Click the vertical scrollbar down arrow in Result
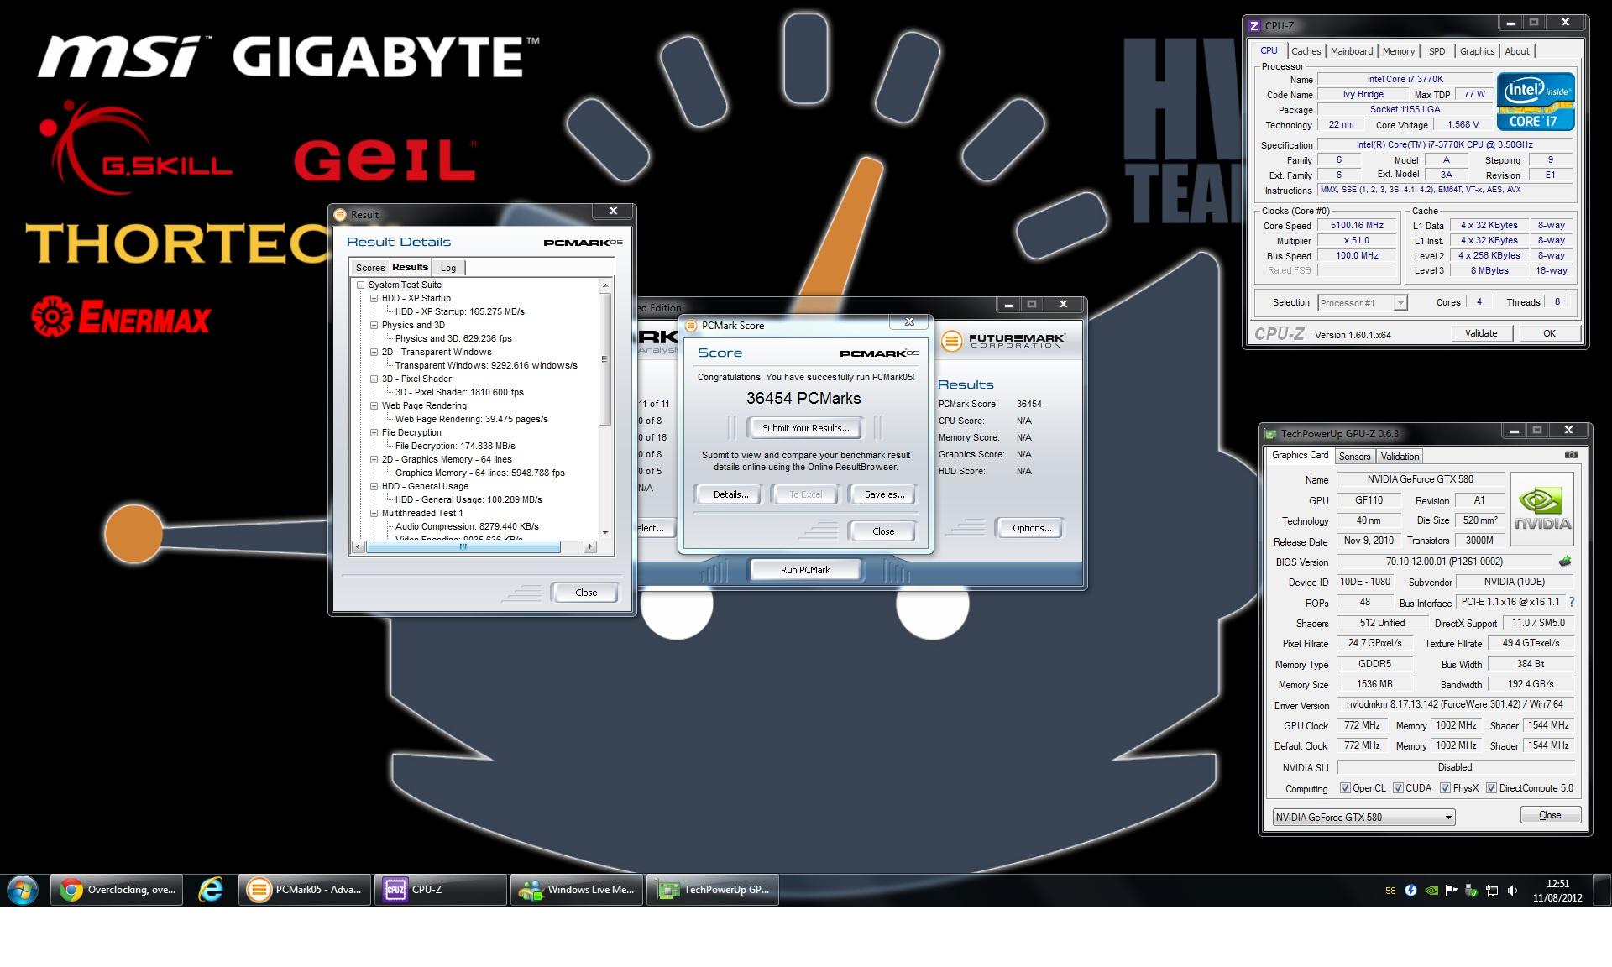This screenshot has width=1612, height=967. coord(604,532)
